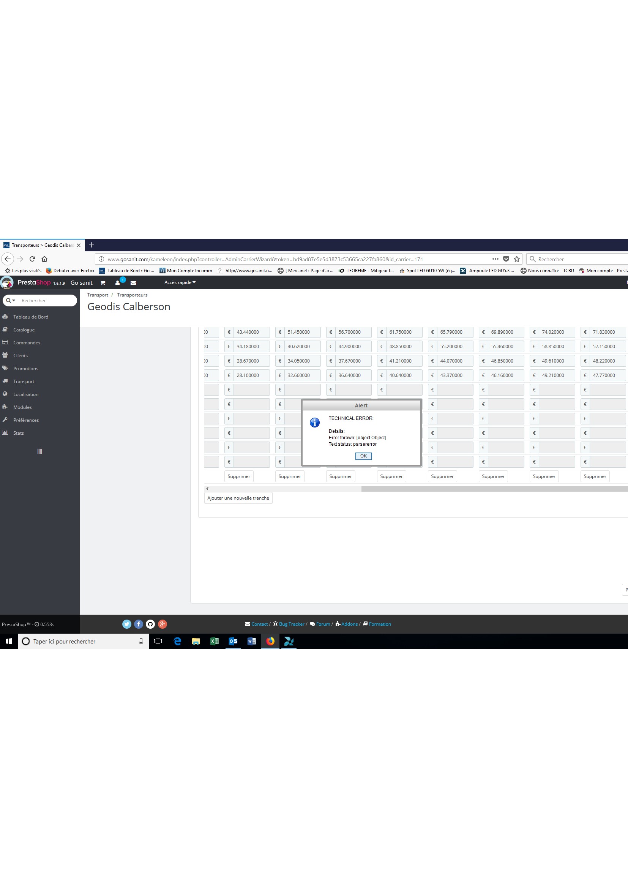The width and height of the screenshot is (628, 888).
Task: Open the Formation footer link
Action: click(x=380, y=624)
